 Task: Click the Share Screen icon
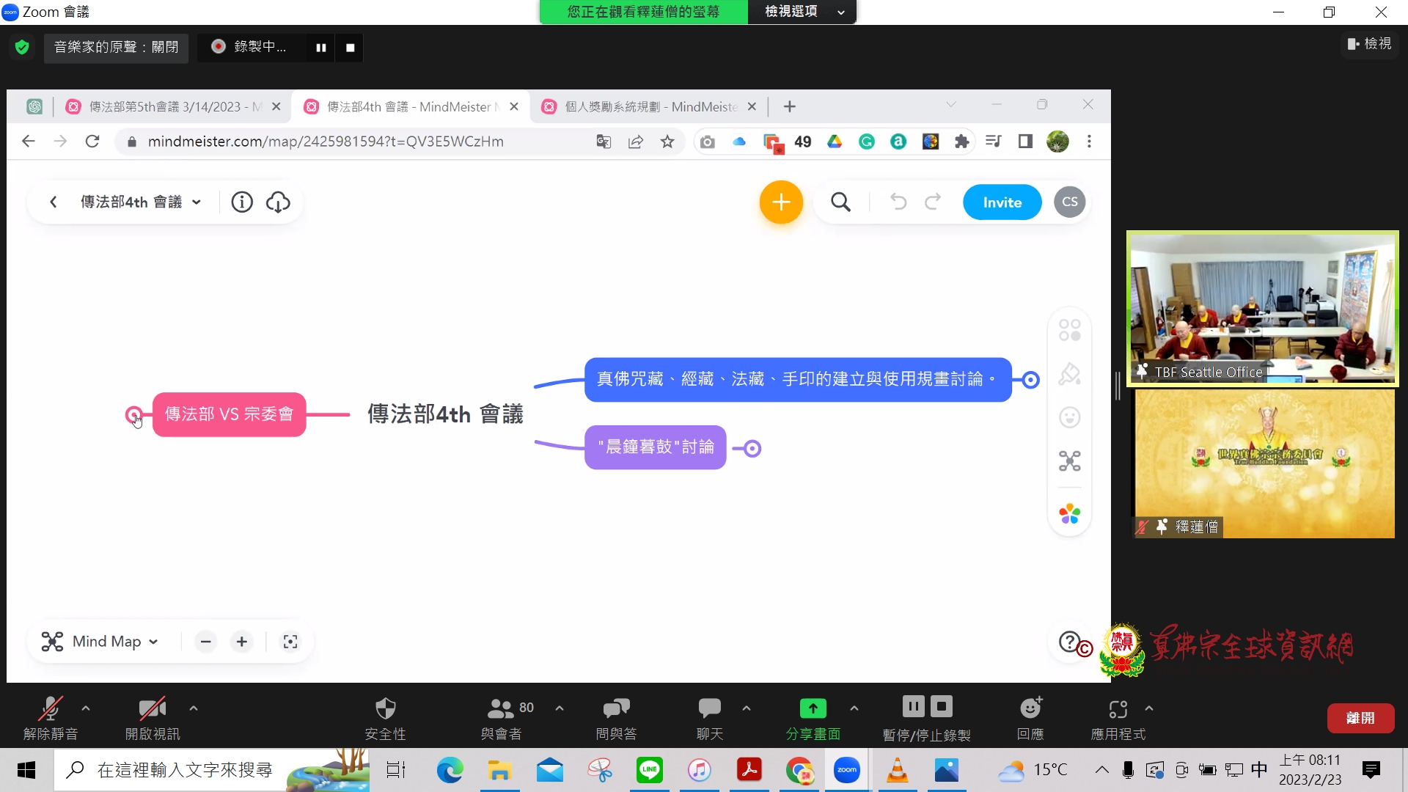pyautogui.click(x=813, y=708)
